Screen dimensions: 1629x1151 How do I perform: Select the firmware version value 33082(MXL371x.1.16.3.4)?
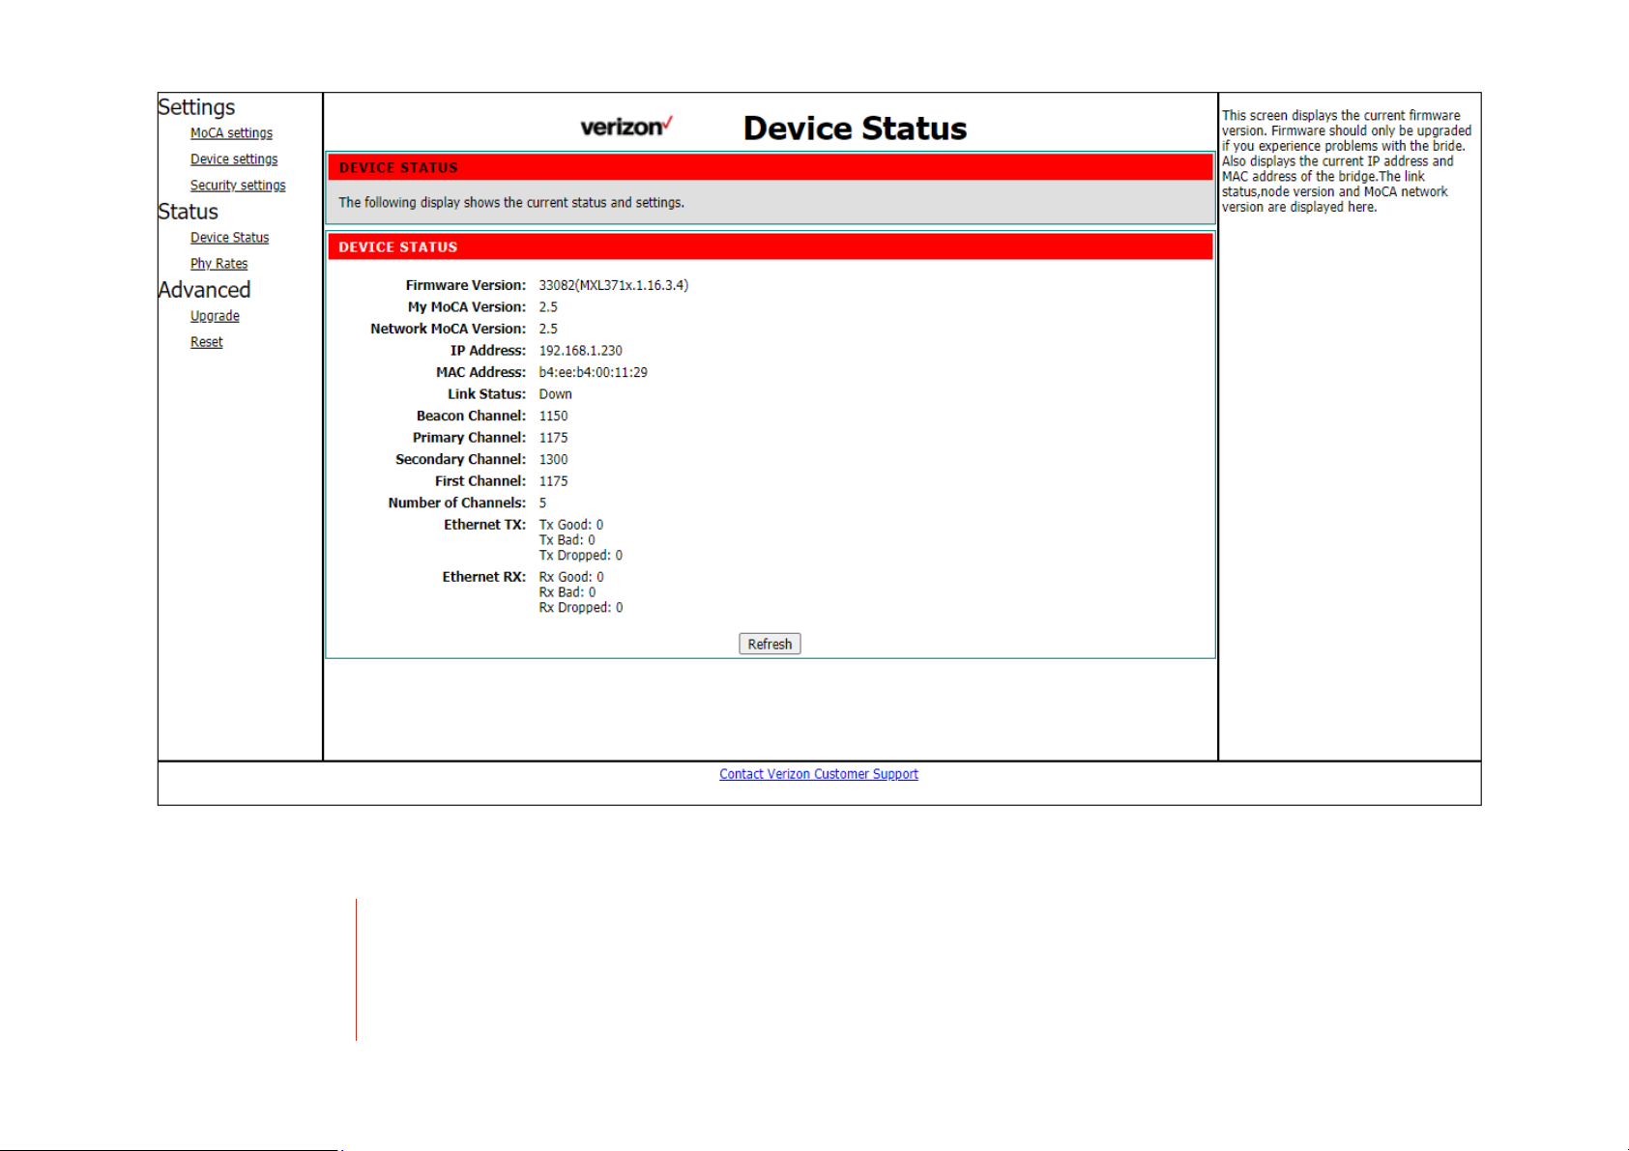tap(614, 285)
